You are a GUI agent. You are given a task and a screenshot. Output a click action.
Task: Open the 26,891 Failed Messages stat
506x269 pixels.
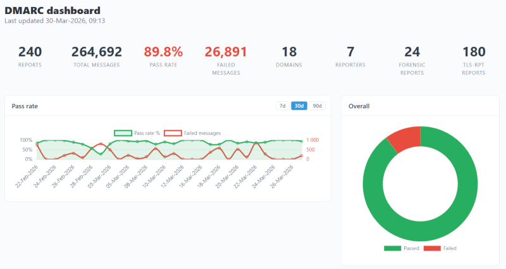click(226, 59)
